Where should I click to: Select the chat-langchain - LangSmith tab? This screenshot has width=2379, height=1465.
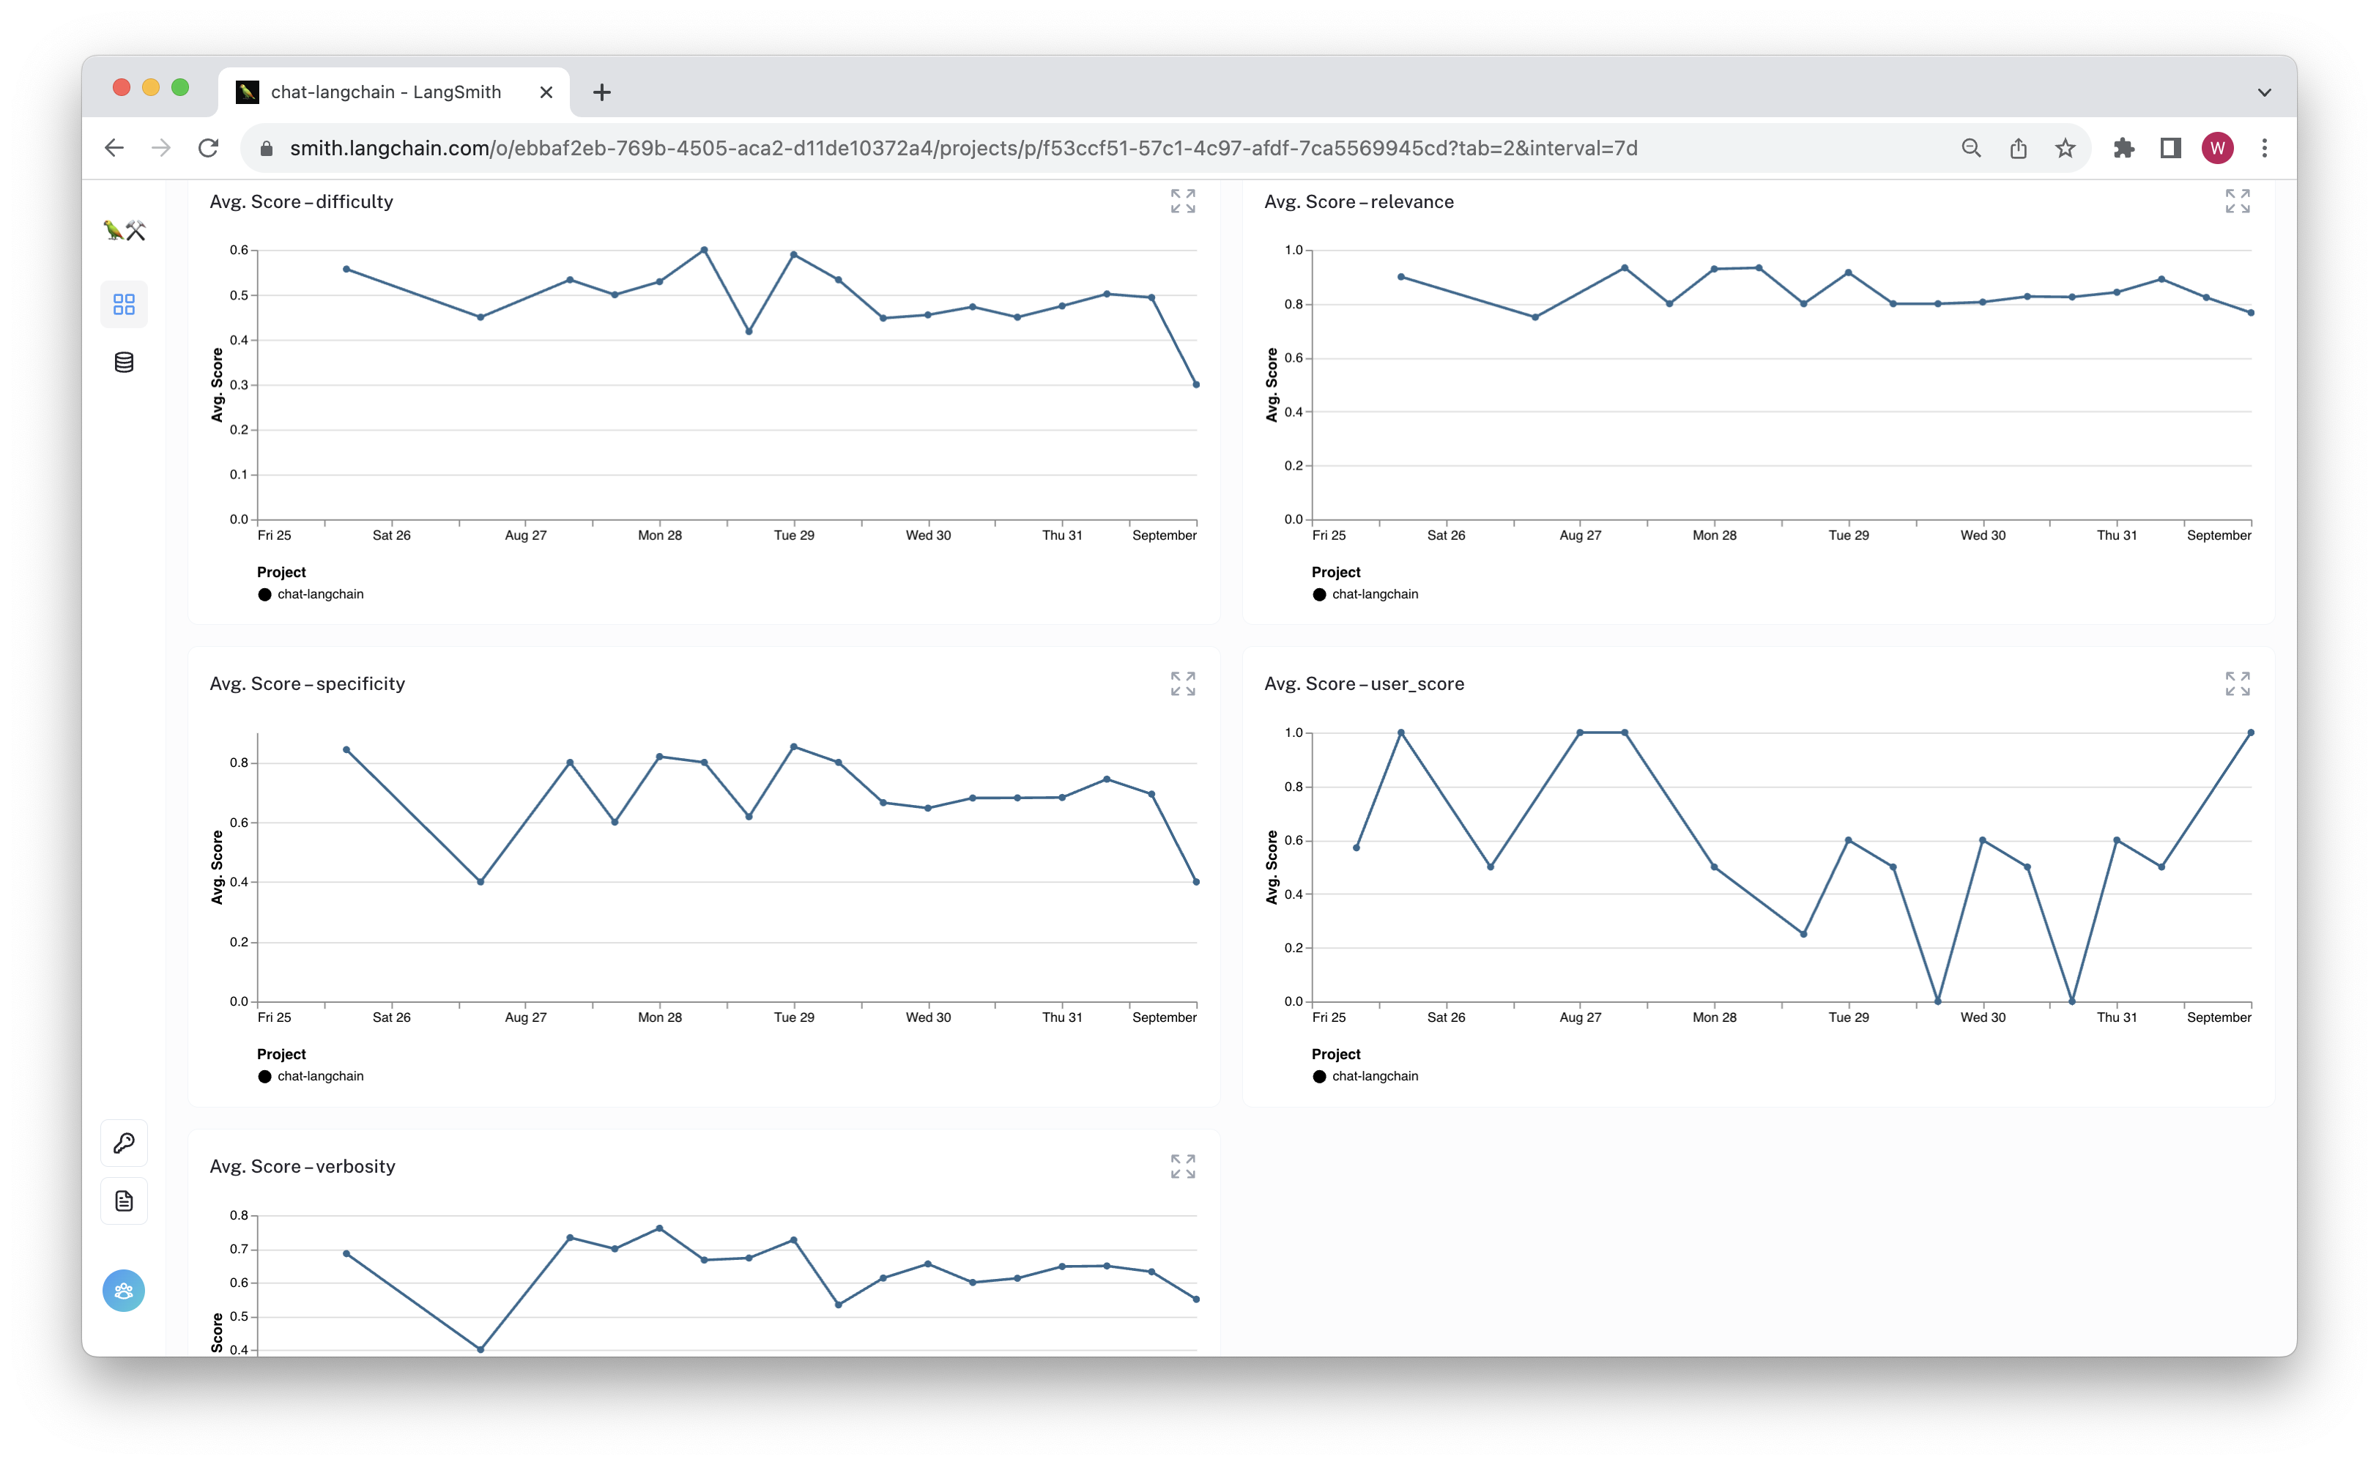394,92
